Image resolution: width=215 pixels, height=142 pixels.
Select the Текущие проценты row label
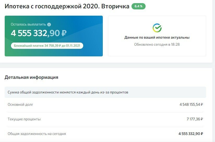[x=24, y=119]
